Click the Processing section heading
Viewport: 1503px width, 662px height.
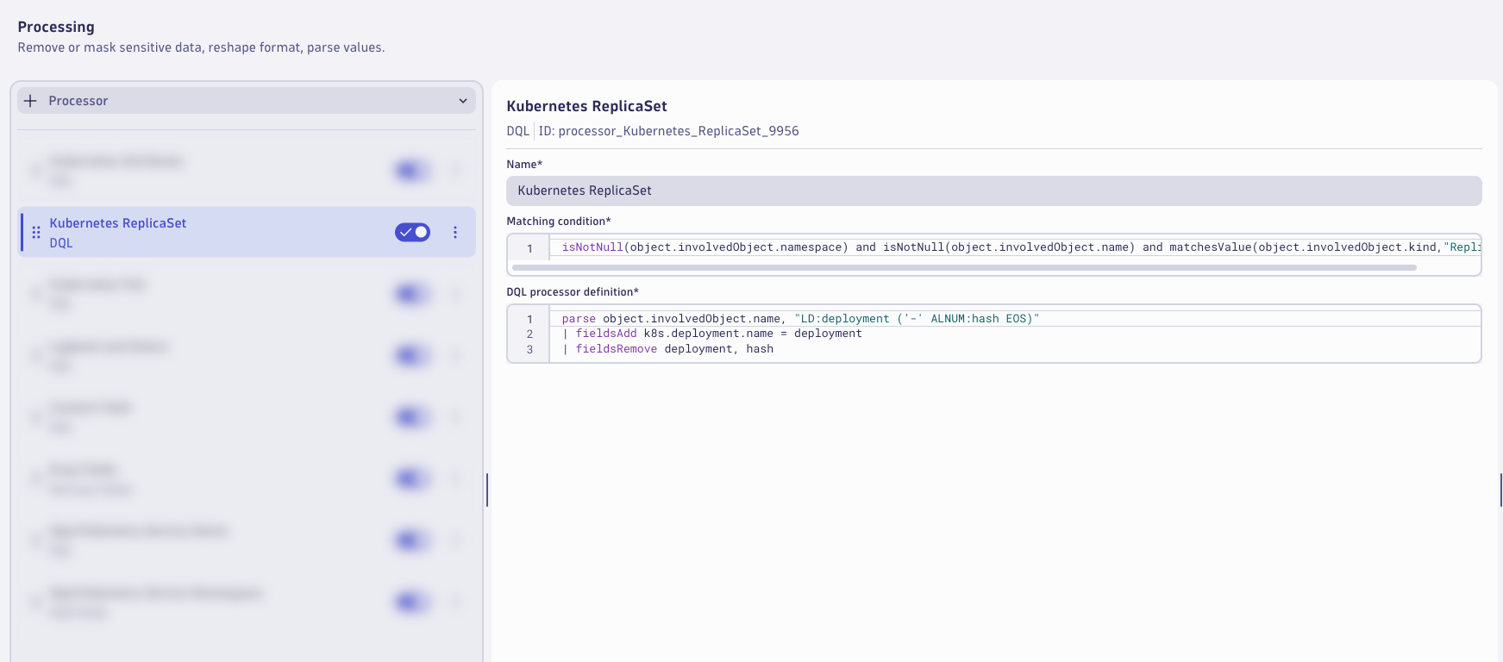[x=56, y=27]
